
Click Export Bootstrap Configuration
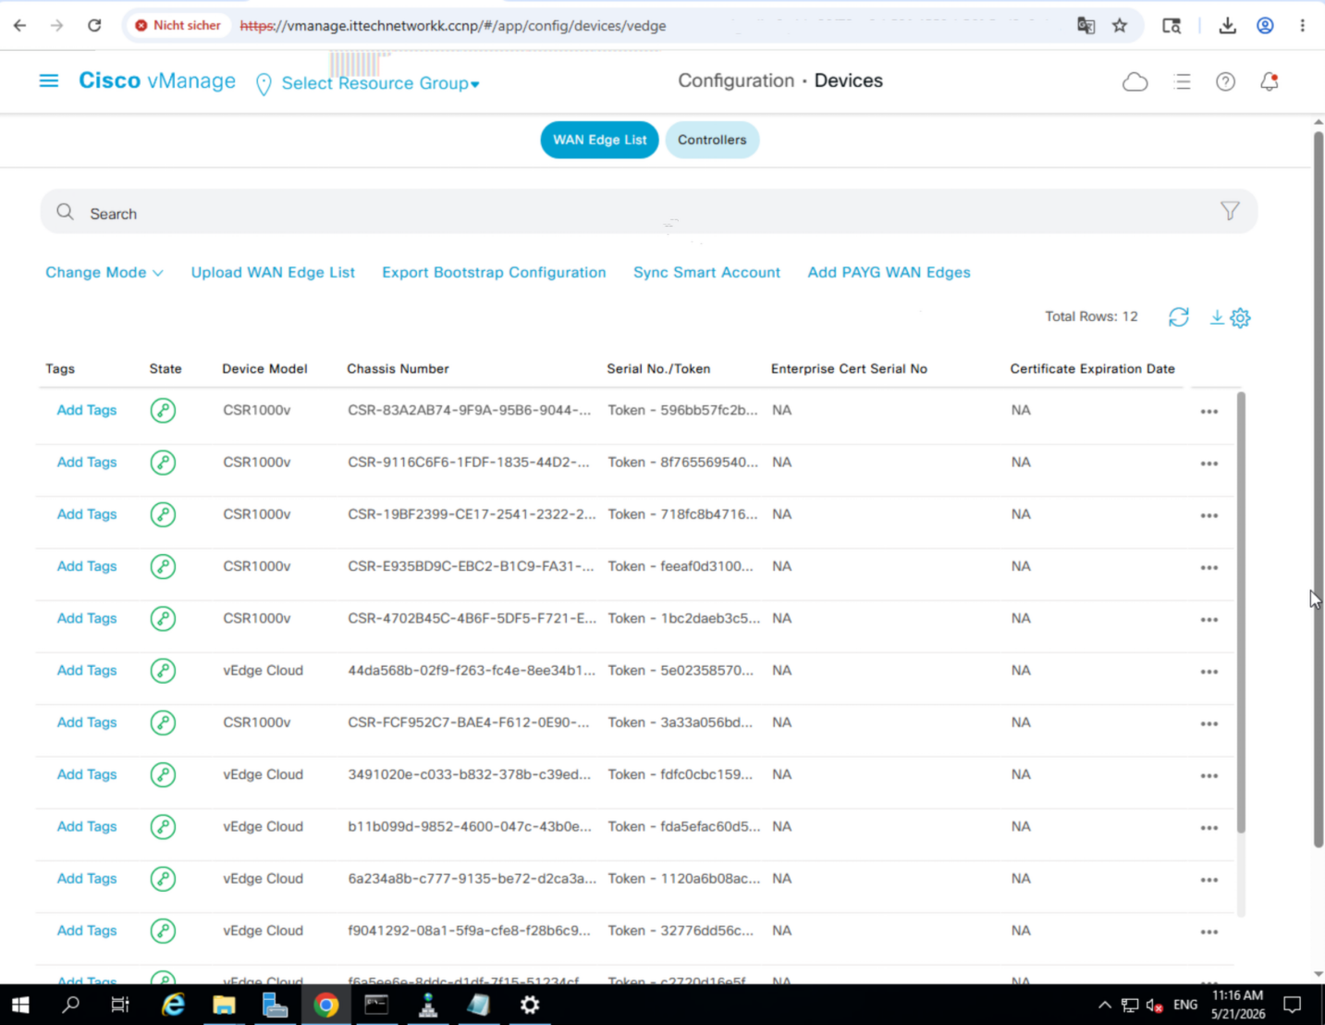[x=494, y=273]
